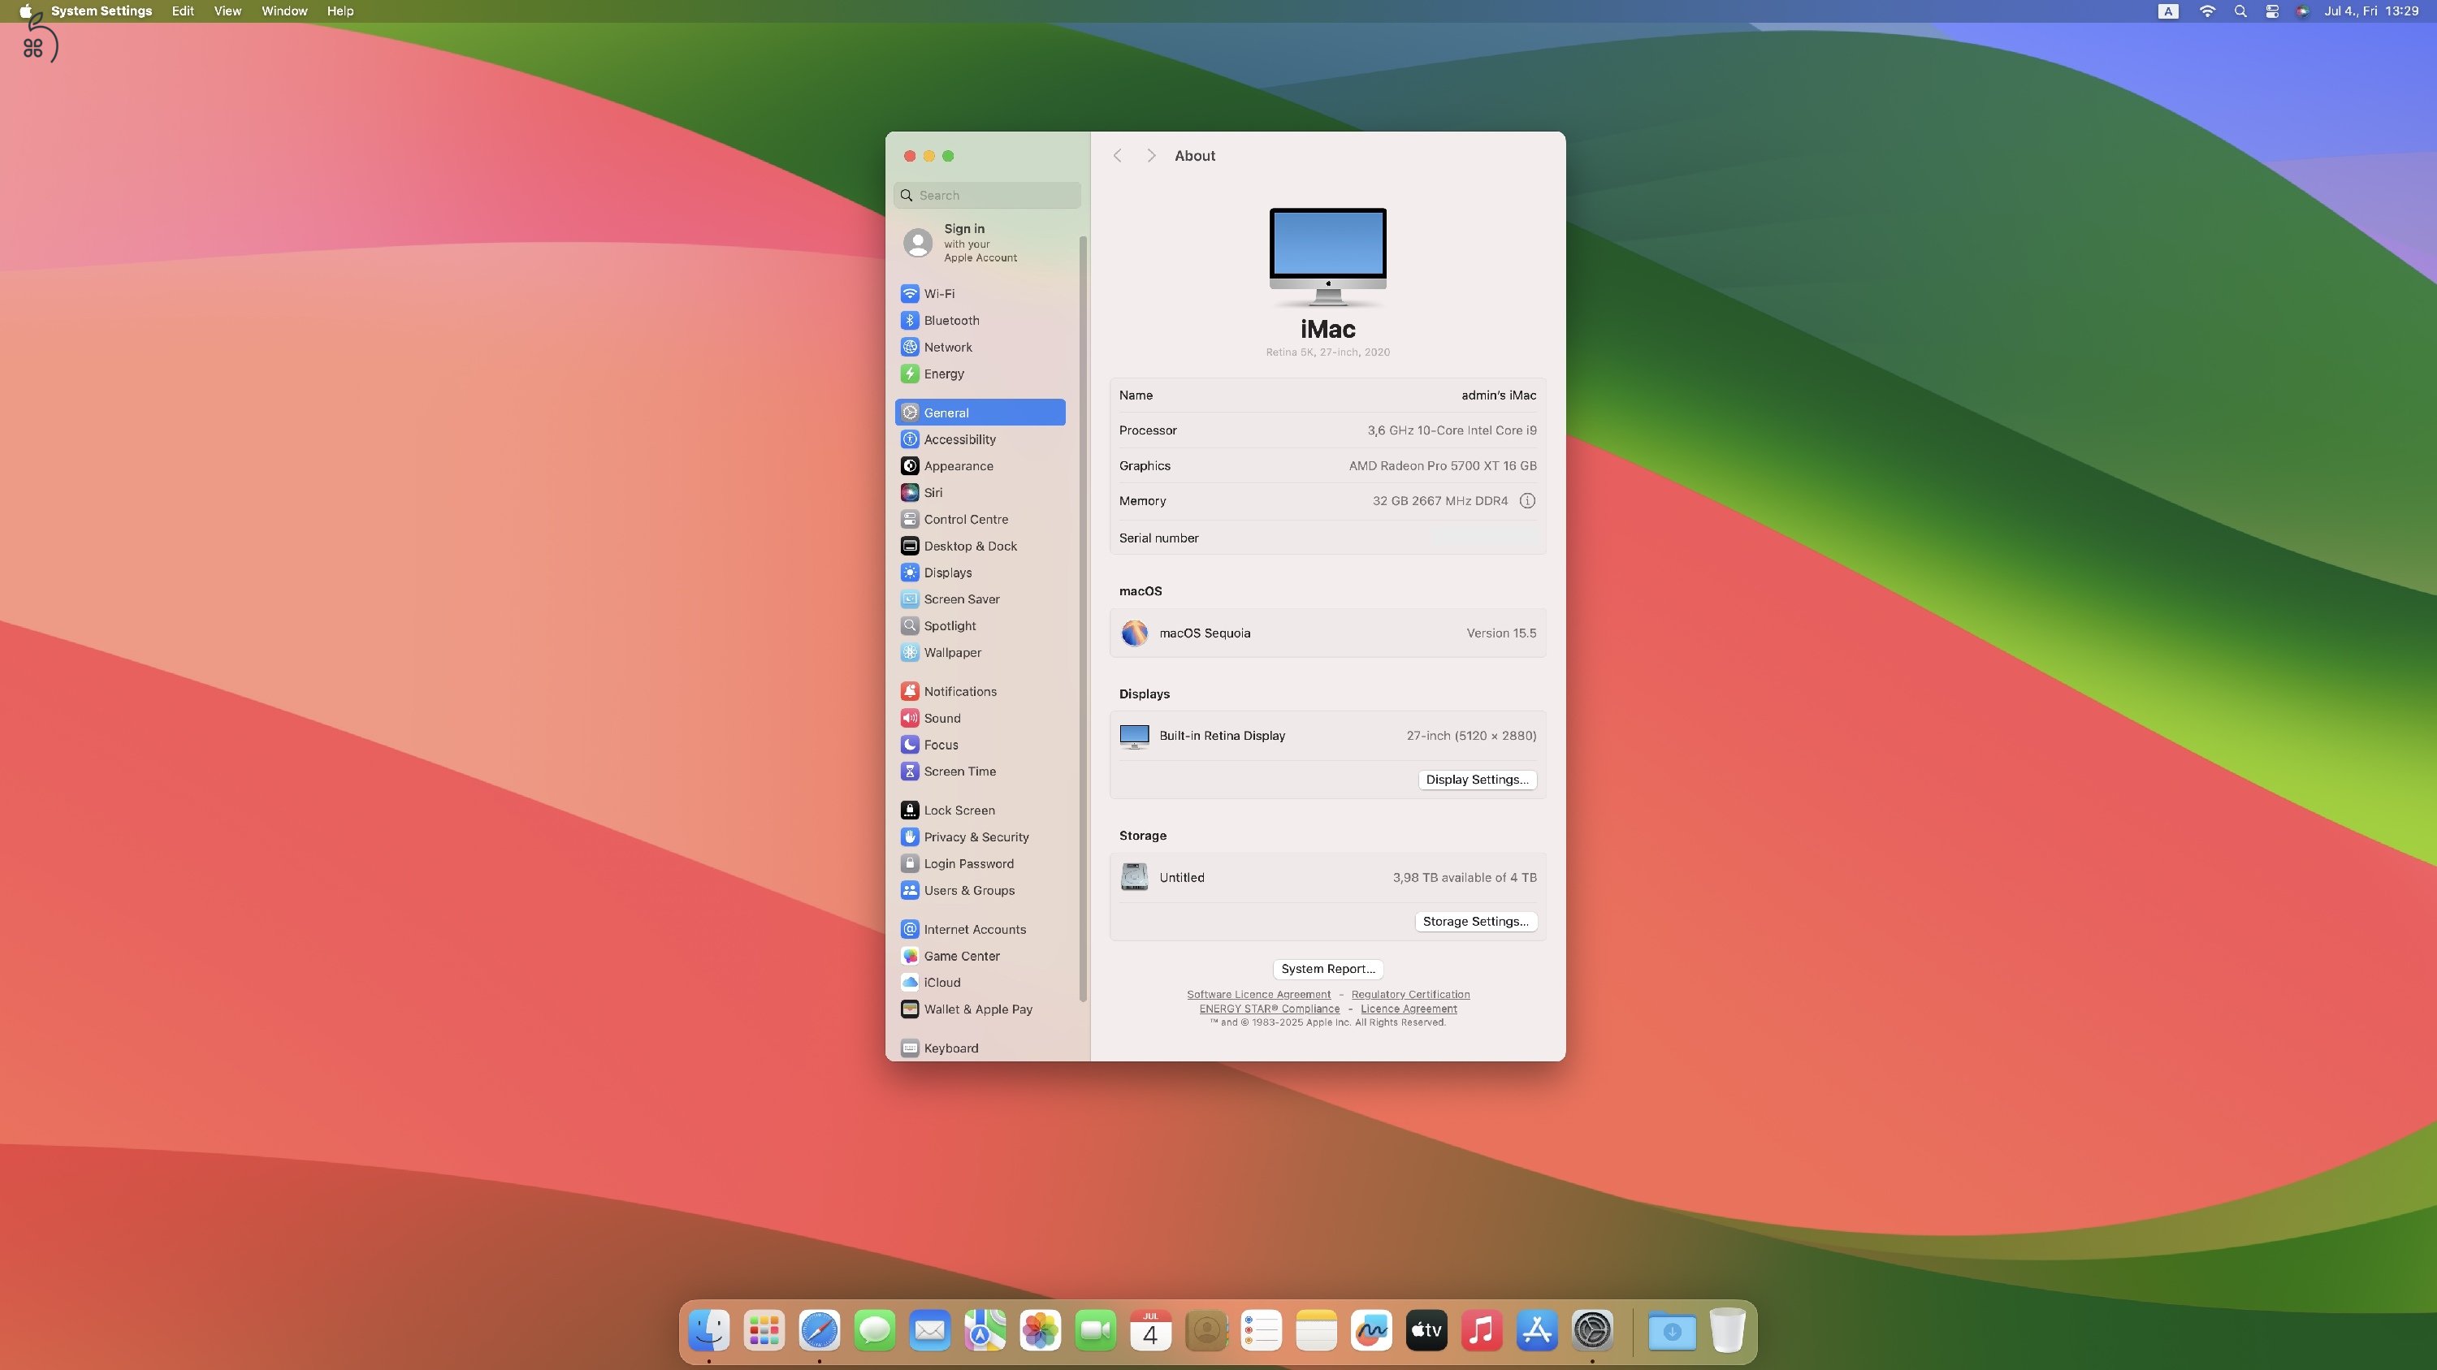Screen dimensions: 2437x1370
Task: Open Bluetooth settings in sidebar
Action: pyautogui.click(x=979, y=321)
